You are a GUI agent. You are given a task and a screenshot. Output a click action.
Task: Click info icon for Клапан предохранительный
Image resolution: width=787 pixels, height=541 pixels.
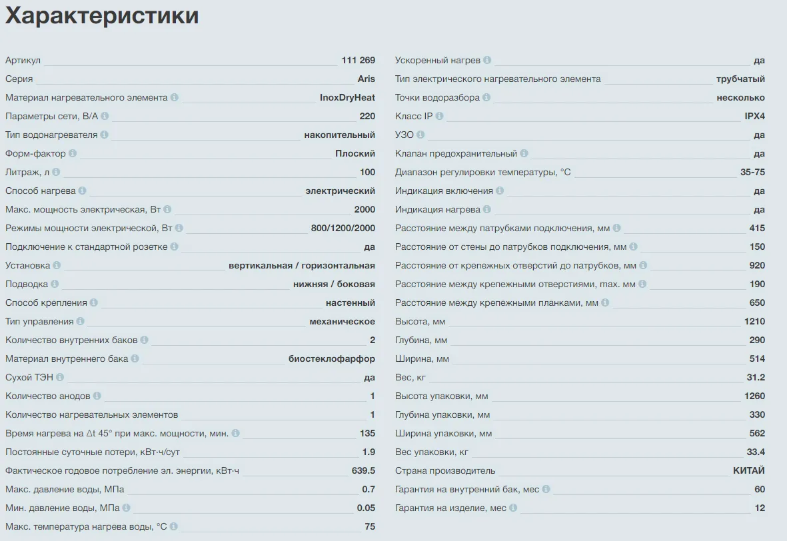(524, 153)
